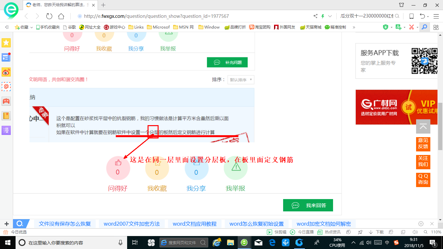Viewport: 443px width, 249px height.
Task: Click the scroll-to-top arrow button
Action: 423,126
